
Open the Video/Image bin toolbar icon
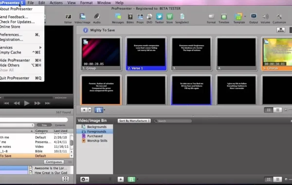82,18
